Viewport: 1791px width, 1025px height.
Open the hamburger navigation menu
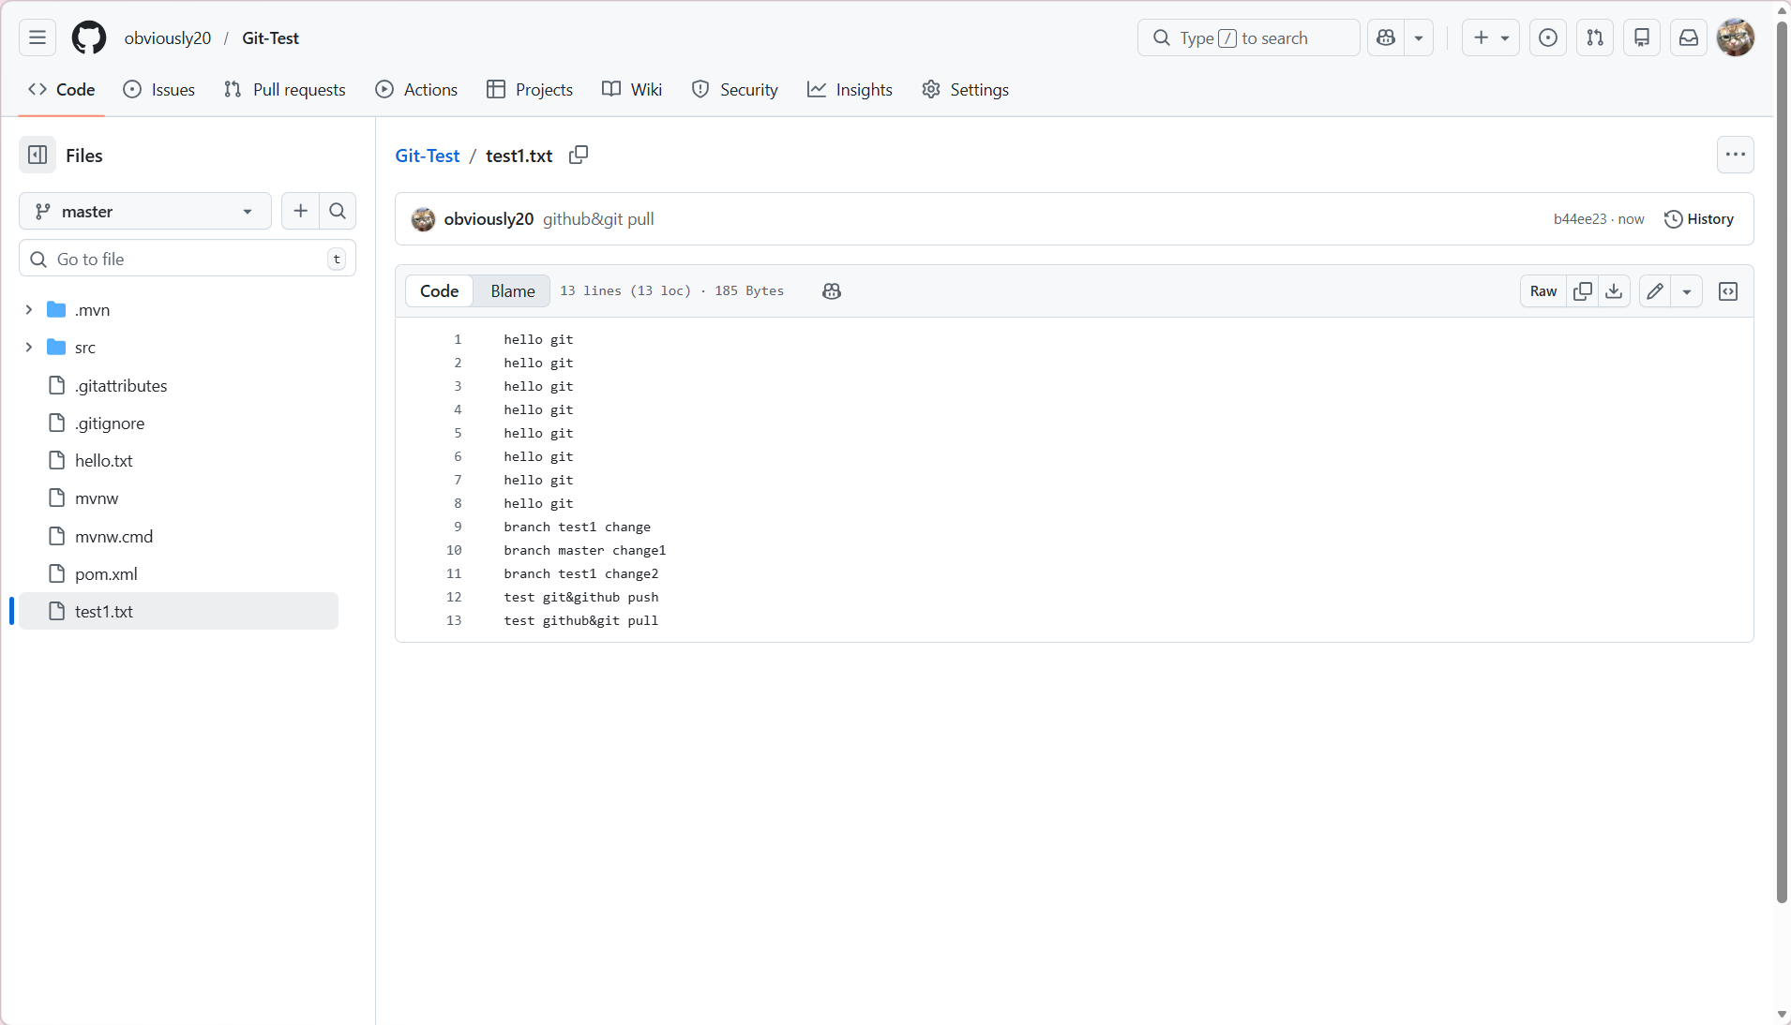click(38, 37)
